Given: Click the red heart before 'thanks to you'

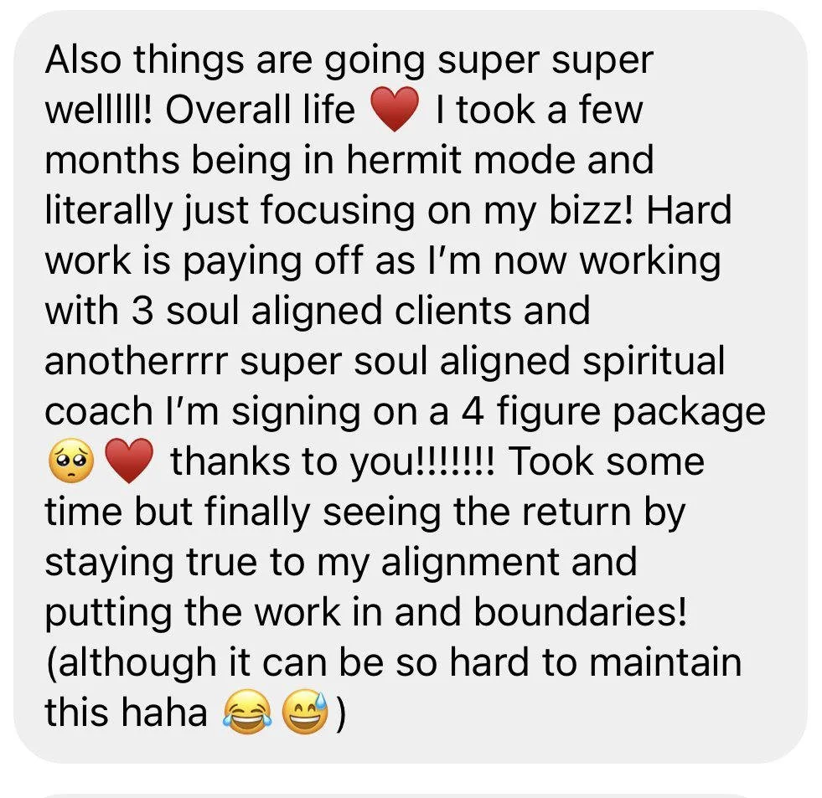Looking at the screenshot, I should point(129,461).
